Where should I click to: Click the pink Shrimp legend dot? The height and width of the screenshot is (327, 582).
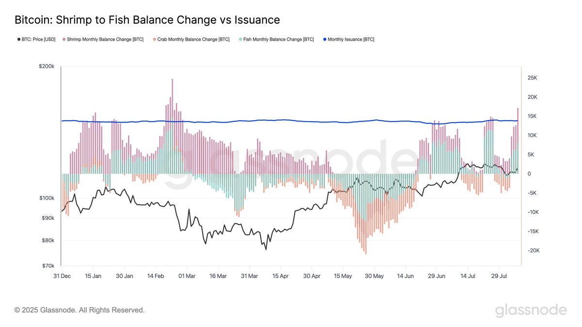pyautogui.click(x=64, y=39)
